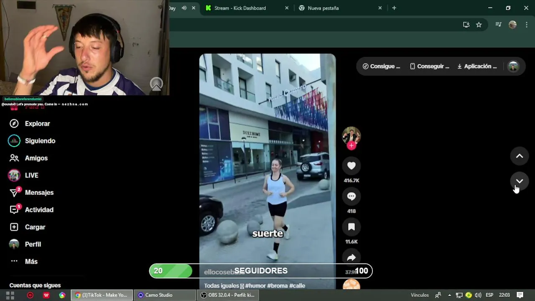The height and width of the screenshot is (301, 535).
Task: Open a new browser tab
Action: tap(394, 8)
